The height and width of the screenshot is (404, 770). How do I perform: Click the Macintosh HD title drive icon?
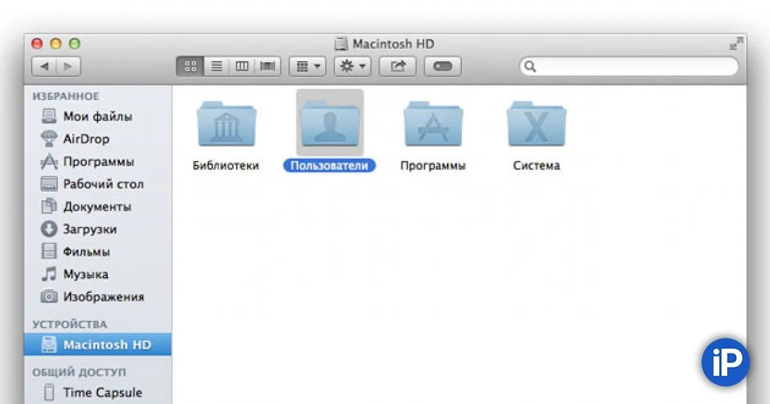coord(341,44)
